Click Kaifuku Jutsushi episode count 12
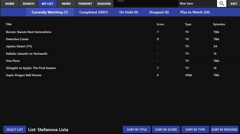Image resolution: width=240 pixels, height=134 pixels. point(215,54)
